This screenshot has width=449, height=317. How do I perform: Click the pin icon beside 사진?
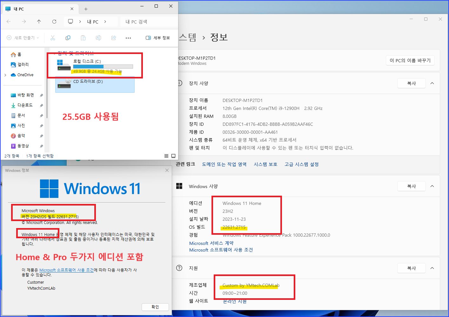(41, 126)
